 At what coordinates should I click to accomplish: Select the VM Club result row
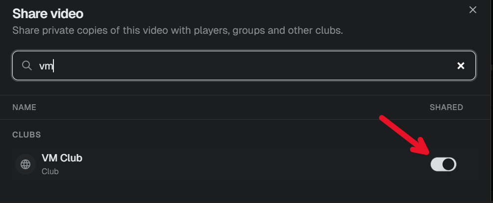244,164
